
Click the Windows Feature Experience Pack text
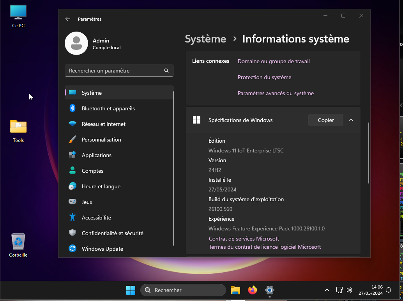coord(267,228)
